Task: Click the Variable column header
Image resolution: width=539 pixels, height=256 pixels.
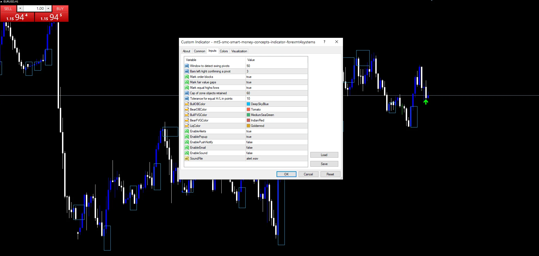Action: click(215, 60)
